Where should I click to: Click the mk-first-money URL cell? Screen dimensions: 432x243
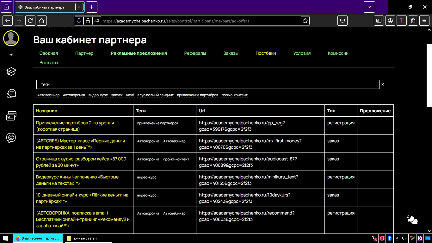pos(250,144)
